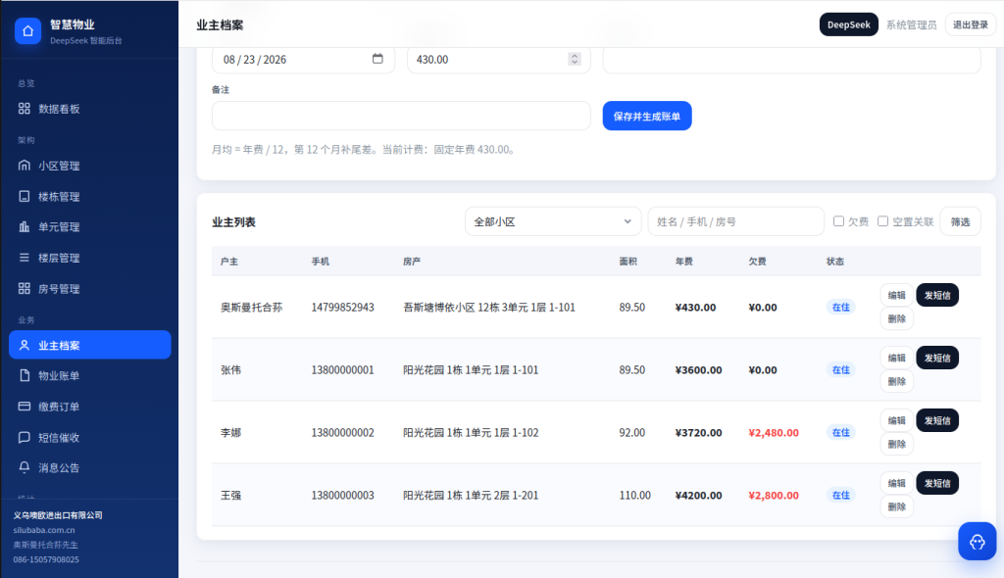Click 短信催收 chat bubble icon in sidebar
Viewport: 1004px width, 578px height.
pos(25,437)
